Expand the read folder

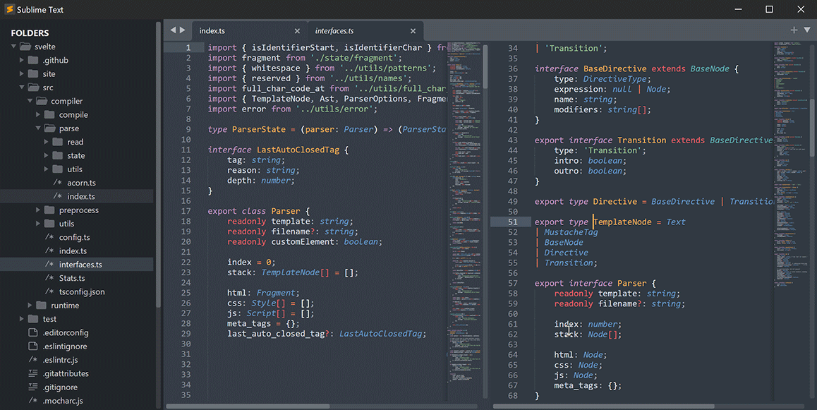point(47,142)
